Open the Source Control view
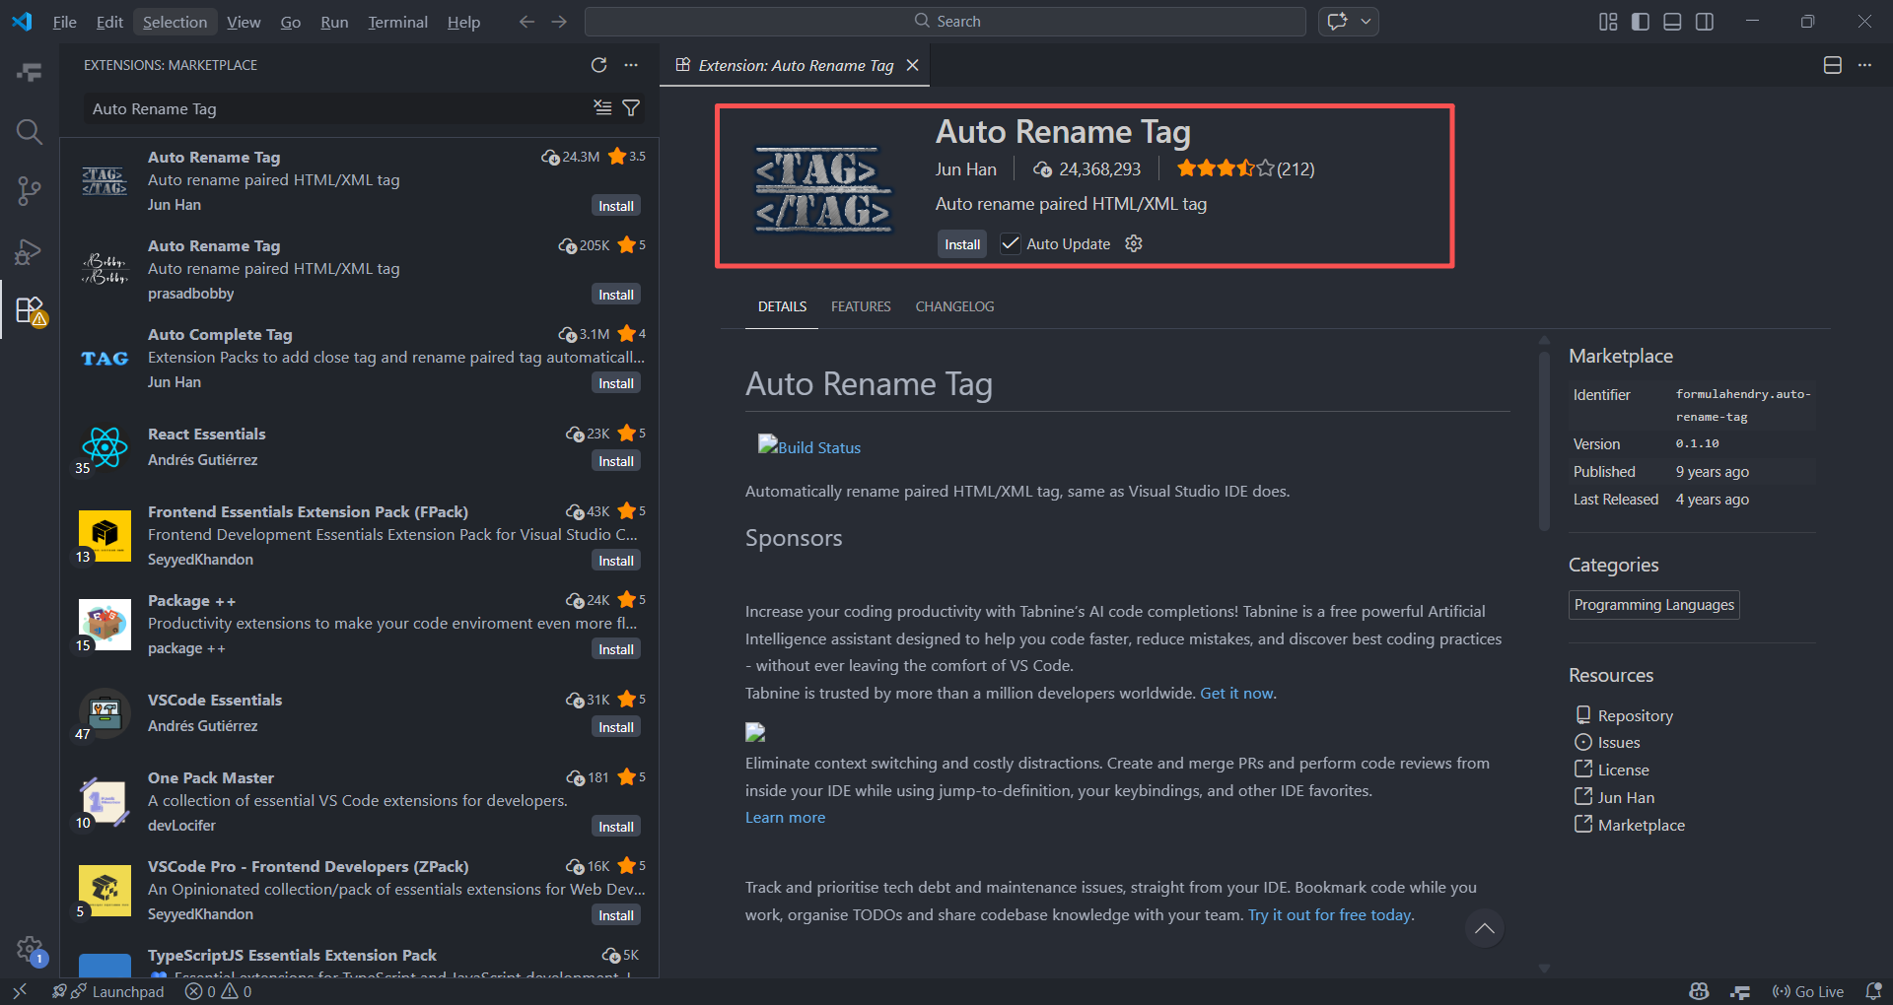The image size is (1893, 1005). [x=30, y=191]
